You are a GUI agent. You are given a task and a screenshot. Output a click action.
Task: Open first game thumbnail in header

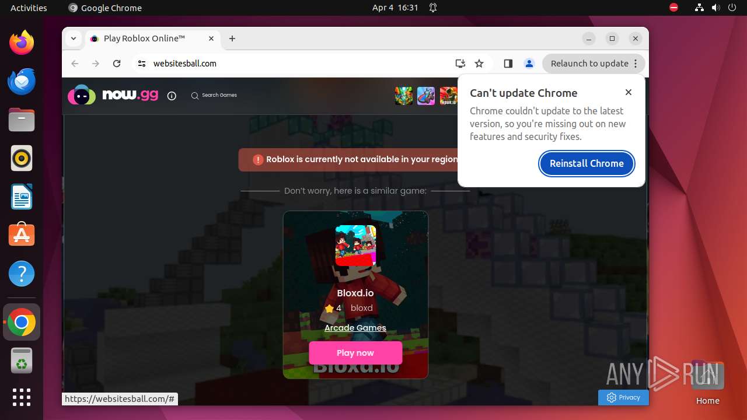pos(404,96)
